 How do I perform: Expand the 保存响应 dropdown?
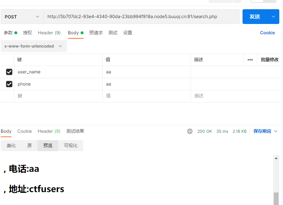point(265,131)
